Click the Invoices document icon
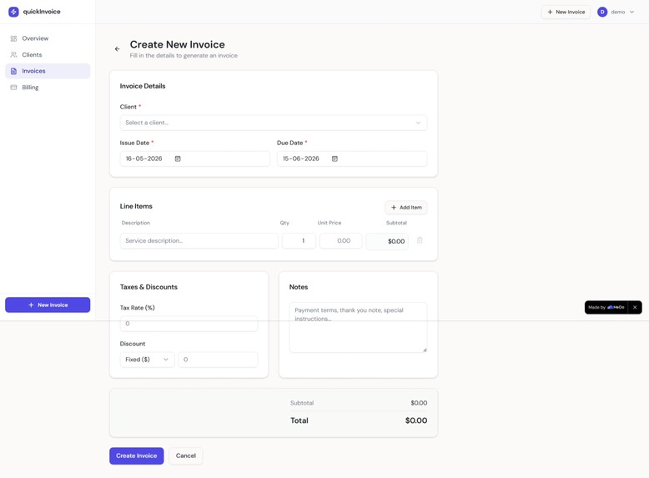Screen dimensions: 649x478 tap(13, 71)
